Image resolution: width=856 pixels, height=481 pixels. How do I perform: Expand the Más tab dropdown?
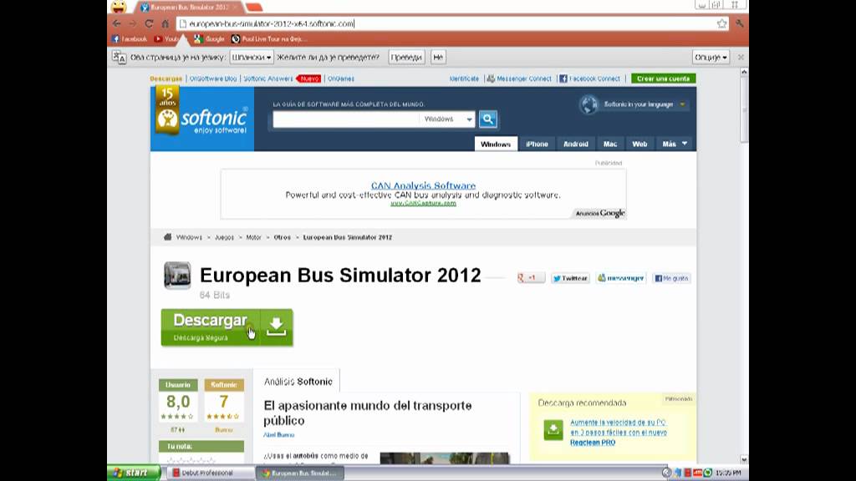(x=675, y=144)
